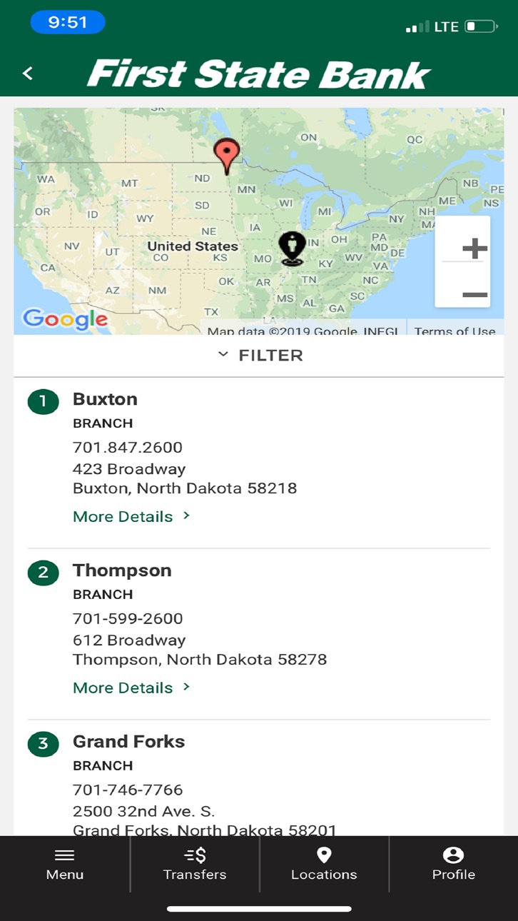This screenshot has height=921, width=518.
Task: Zoom in the map with the plus button
Action: [x=474, y=248]
